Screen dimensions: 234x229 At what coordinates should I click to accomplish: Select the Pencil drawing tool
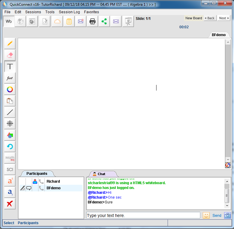coord(10,44)
